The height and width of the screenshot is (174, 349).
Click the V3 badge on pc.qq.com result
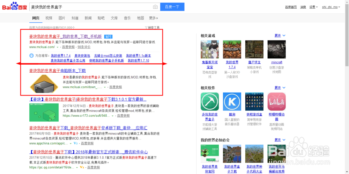pos(82,167)
